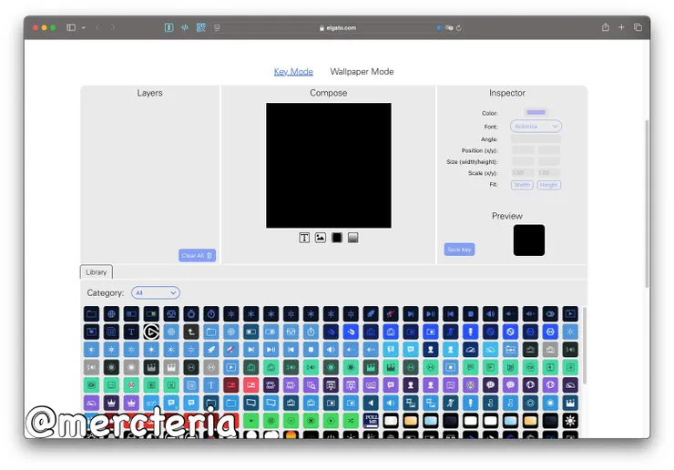Expand the sidebar options chevron in Safari
Viewport: 674px width, 470px height.
[x=84, y=27]
